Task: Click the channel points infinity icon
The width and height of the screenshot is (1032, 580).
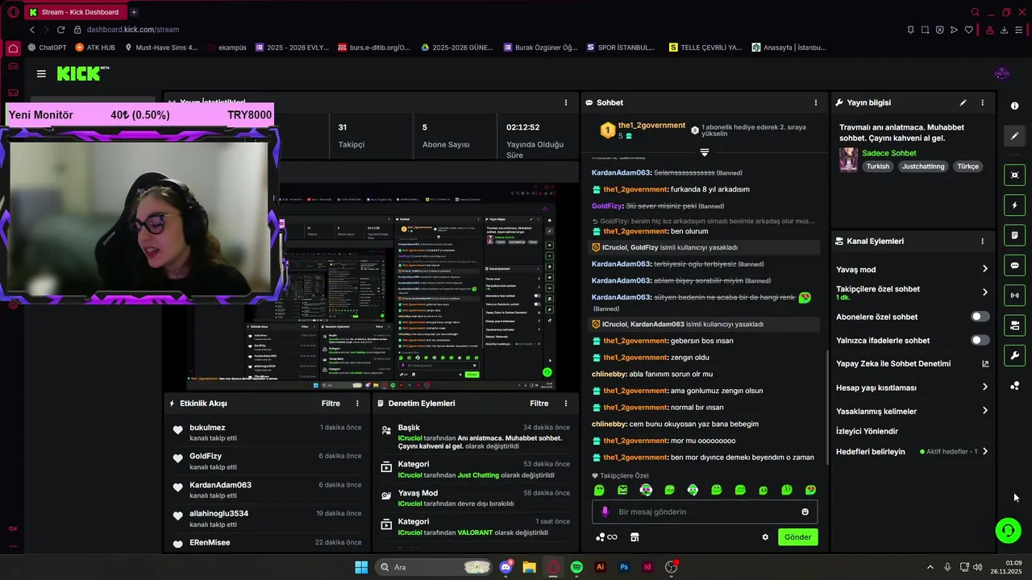Action: click(x=606, y=537)
